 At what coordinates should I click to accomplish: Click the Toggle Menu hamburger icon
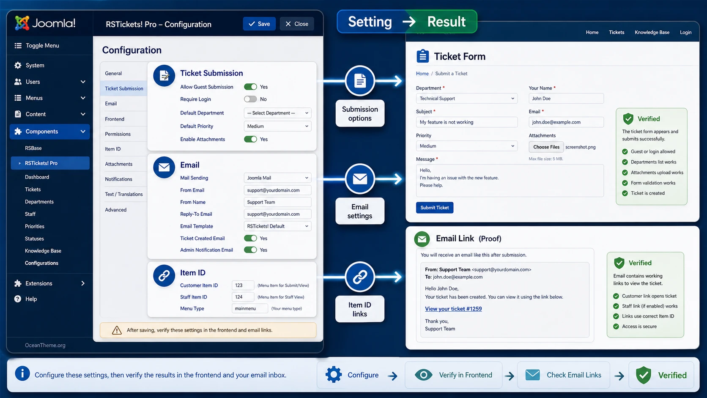[18, 46]
